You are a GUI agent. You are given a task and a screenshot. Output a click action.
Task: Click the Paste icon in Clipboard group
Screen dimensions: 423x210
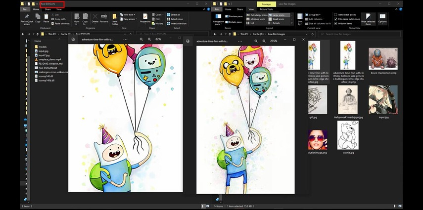click(x=46, y=17)
